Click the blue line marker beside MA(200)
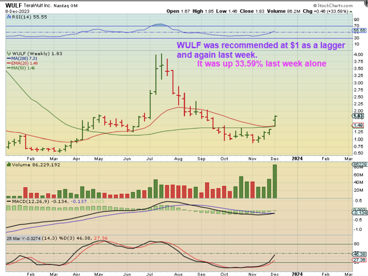This screenshot has height=276, width=368. pyautogui.click(x=8, y=59)
